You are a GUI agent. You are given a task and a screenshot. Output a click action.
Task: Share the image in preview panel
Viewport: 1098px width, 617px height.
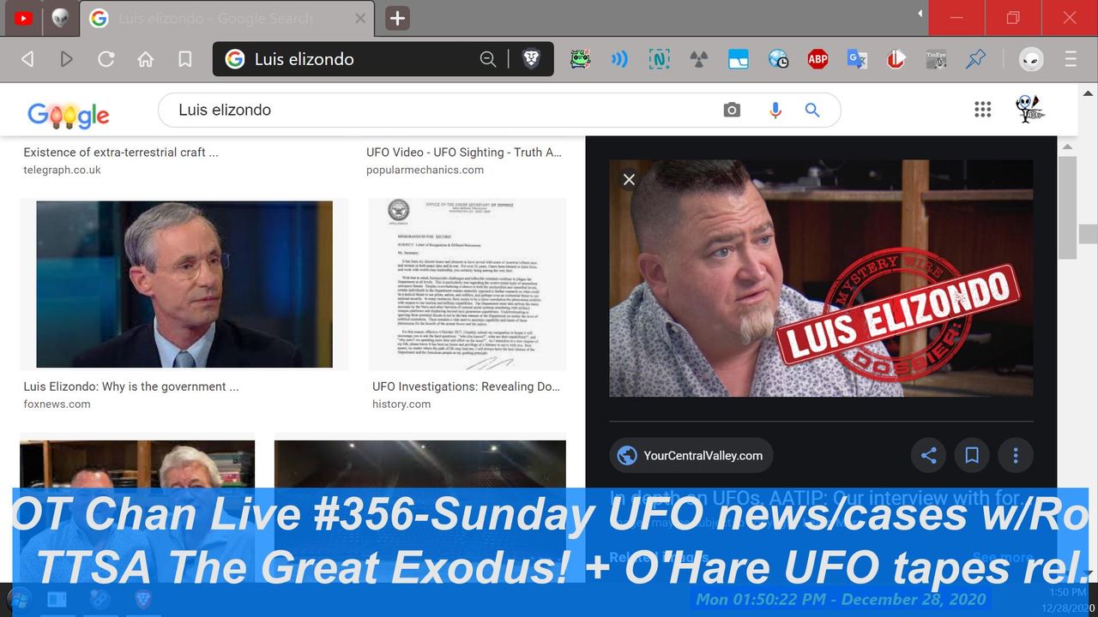tap(928, 456)
